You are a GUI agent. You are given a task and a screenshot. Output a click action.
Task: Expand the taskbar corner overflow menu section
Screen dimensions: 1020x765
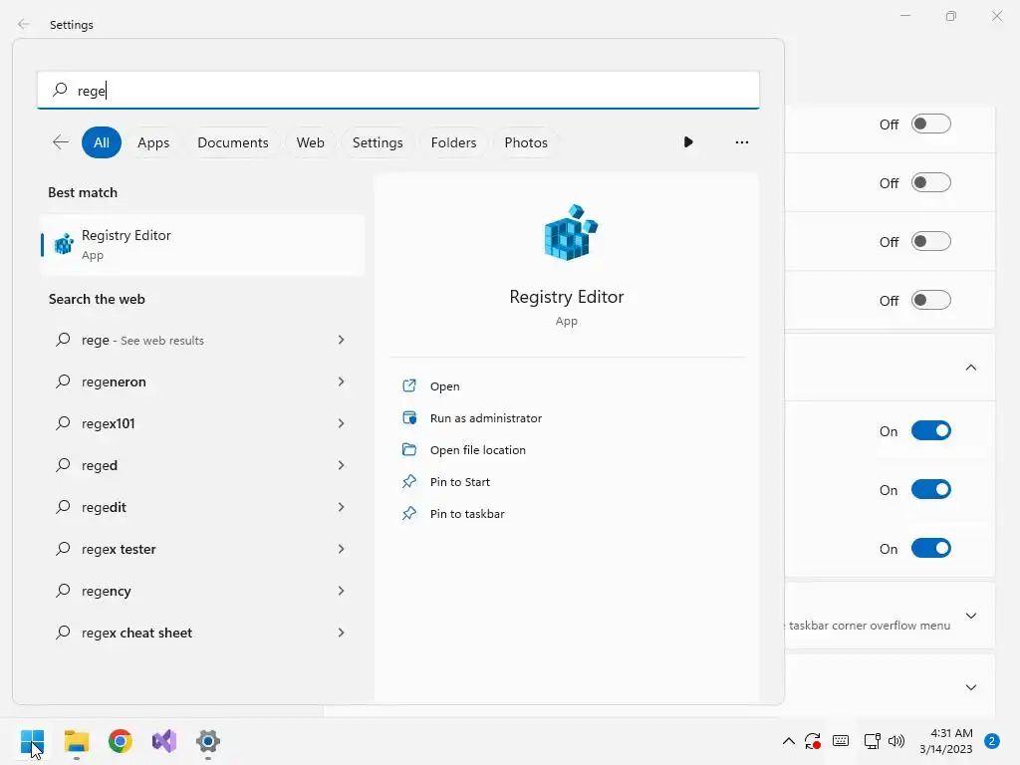tap(970, 616)
